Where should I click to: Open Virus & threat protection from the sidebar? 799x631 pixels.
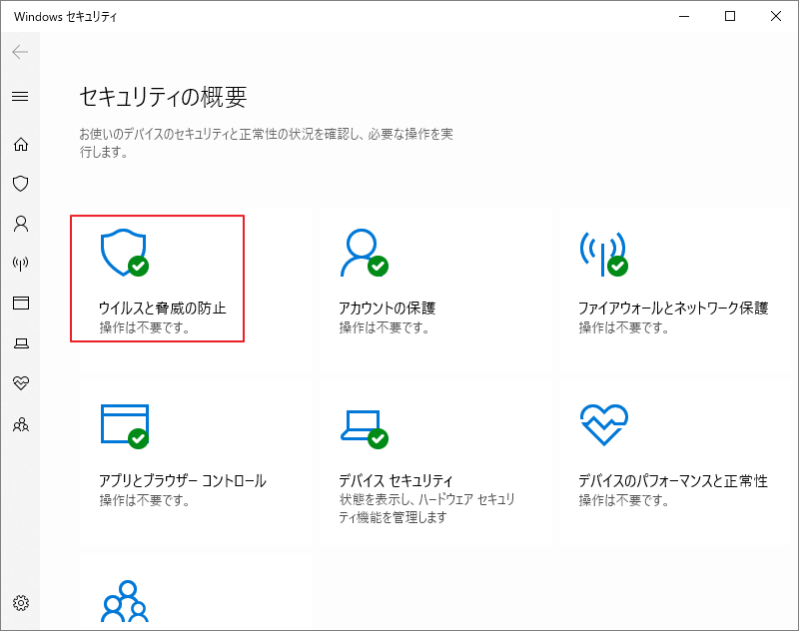point(20,184)
